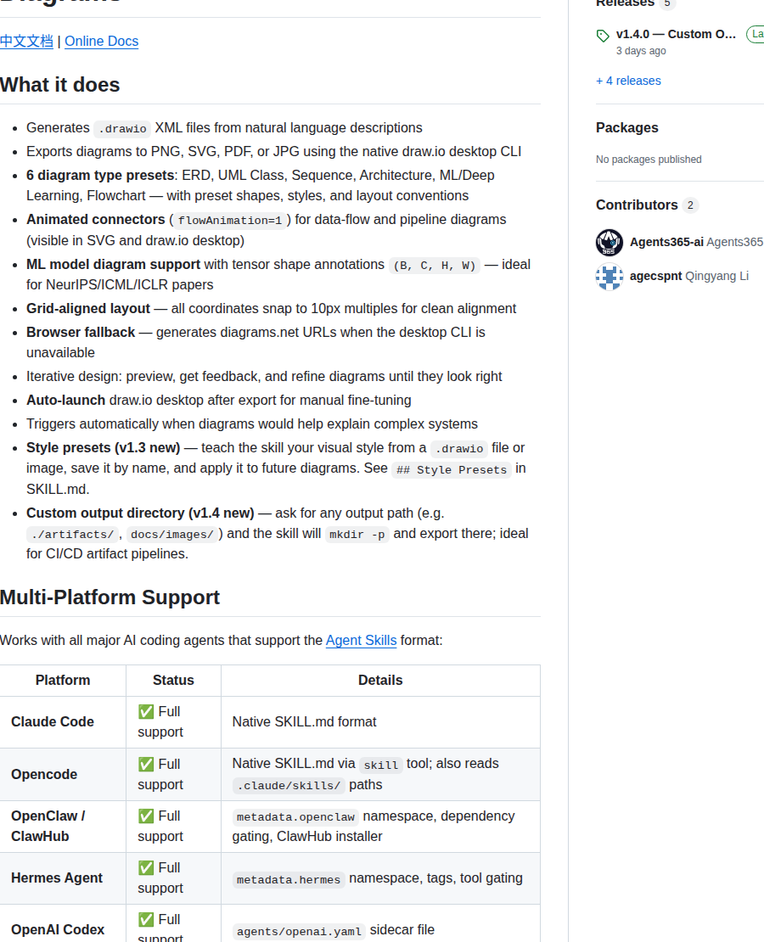
Task: Click the metadata.hermes code text
Action: [x=289, y=879]
